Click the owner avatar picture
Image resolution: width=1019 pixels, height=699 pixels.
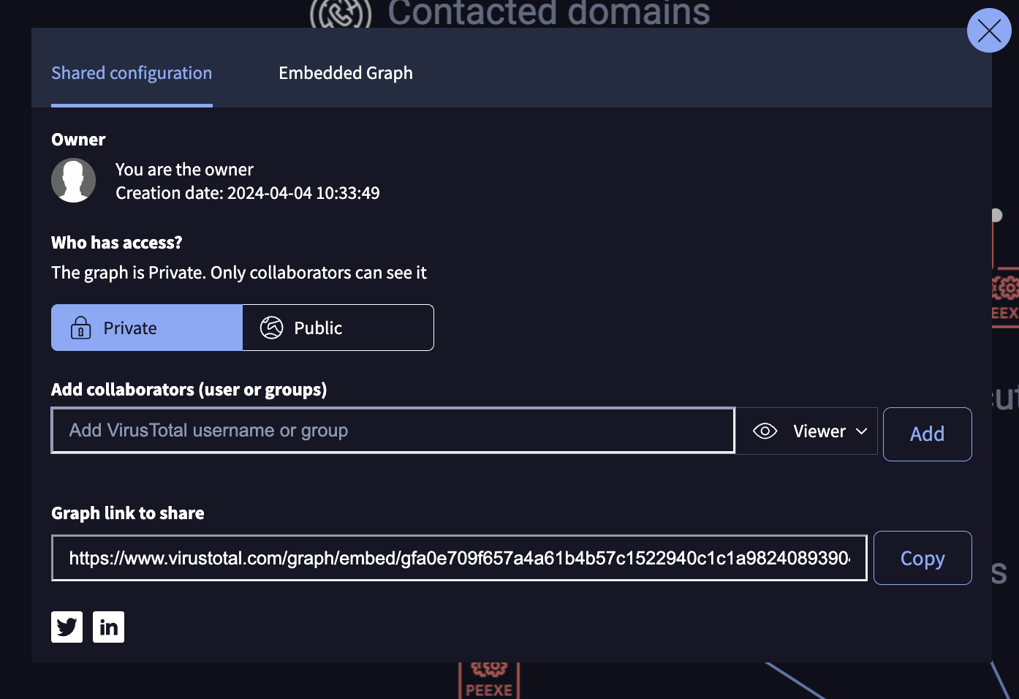tap(73, 181)
